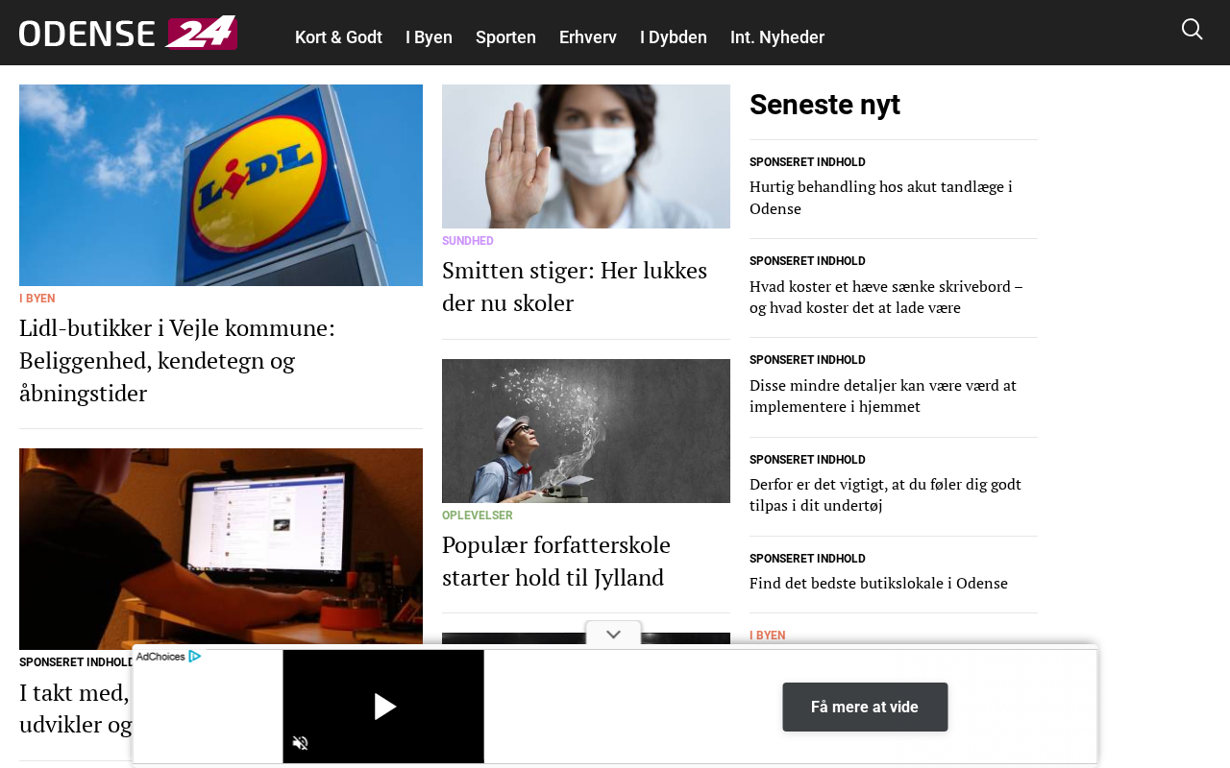Read 'Smitten stiger: Her lukkes der nu skoler'
The image size is (1230, 768).
tap(575, 286)
